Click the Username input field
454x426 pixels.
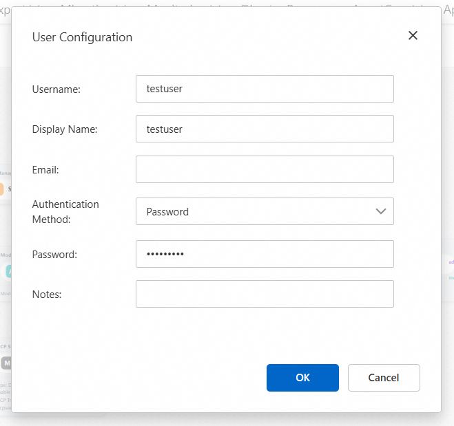265,89
